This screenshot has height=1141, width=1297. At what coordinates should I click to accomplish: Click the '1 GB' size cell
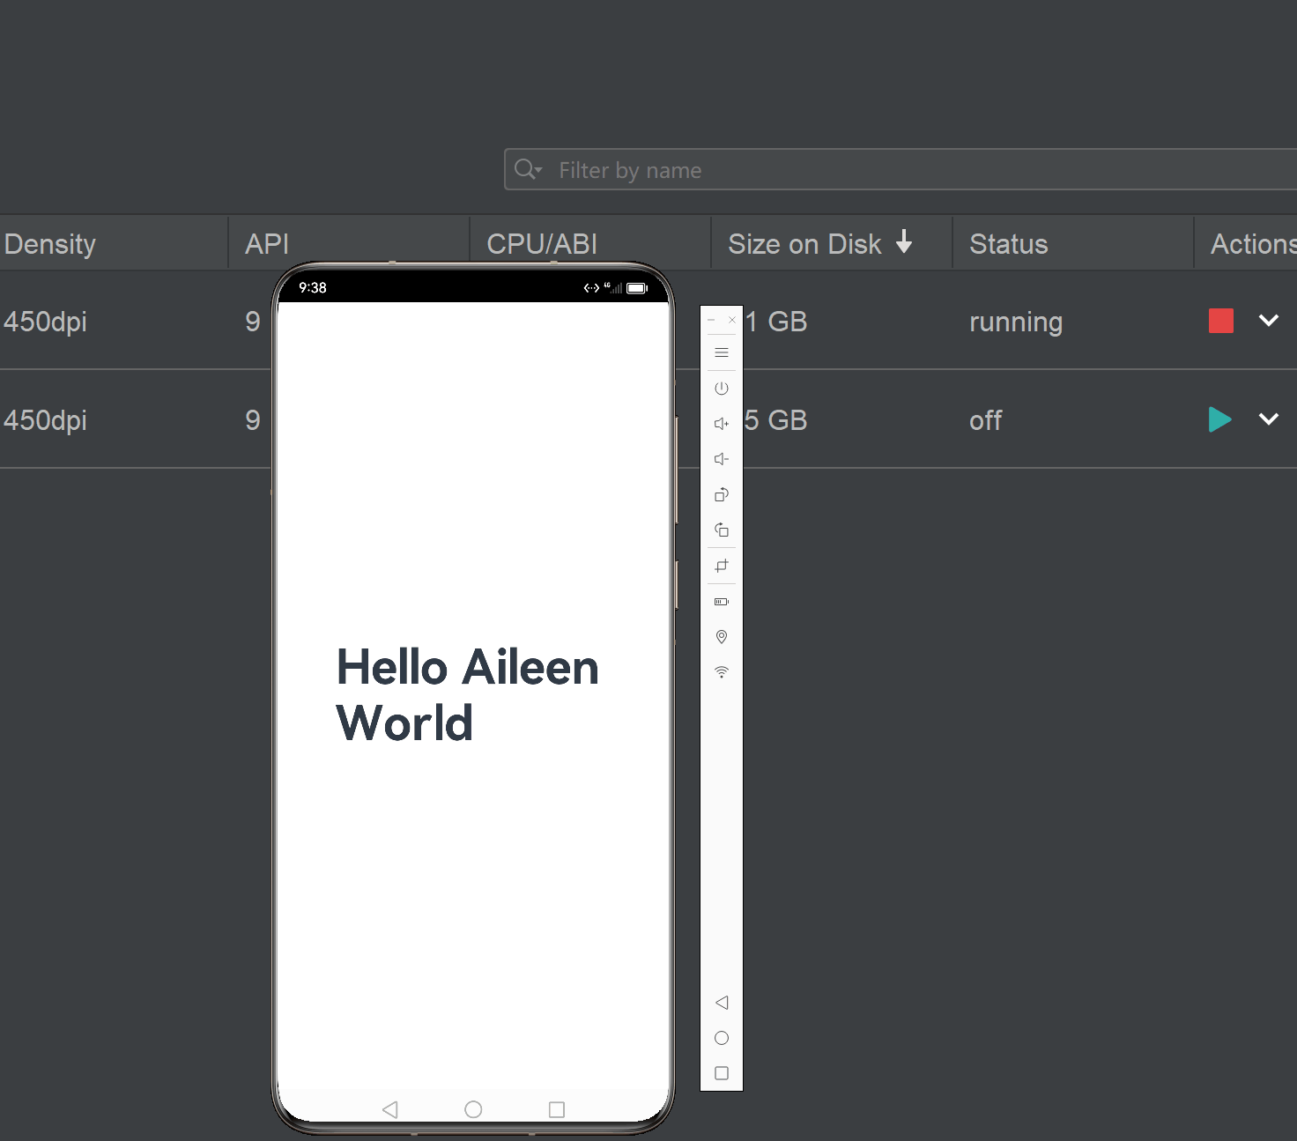(776, 322)
